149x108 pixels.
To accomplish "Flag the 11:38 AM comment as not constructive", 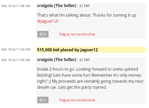I will (77, 34).
